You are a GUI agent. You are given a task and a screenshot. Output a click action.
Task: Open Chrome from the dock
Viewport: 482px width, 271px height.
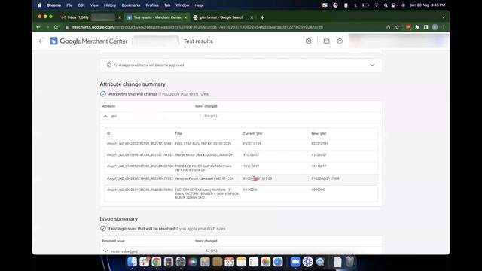coord(156,262)
